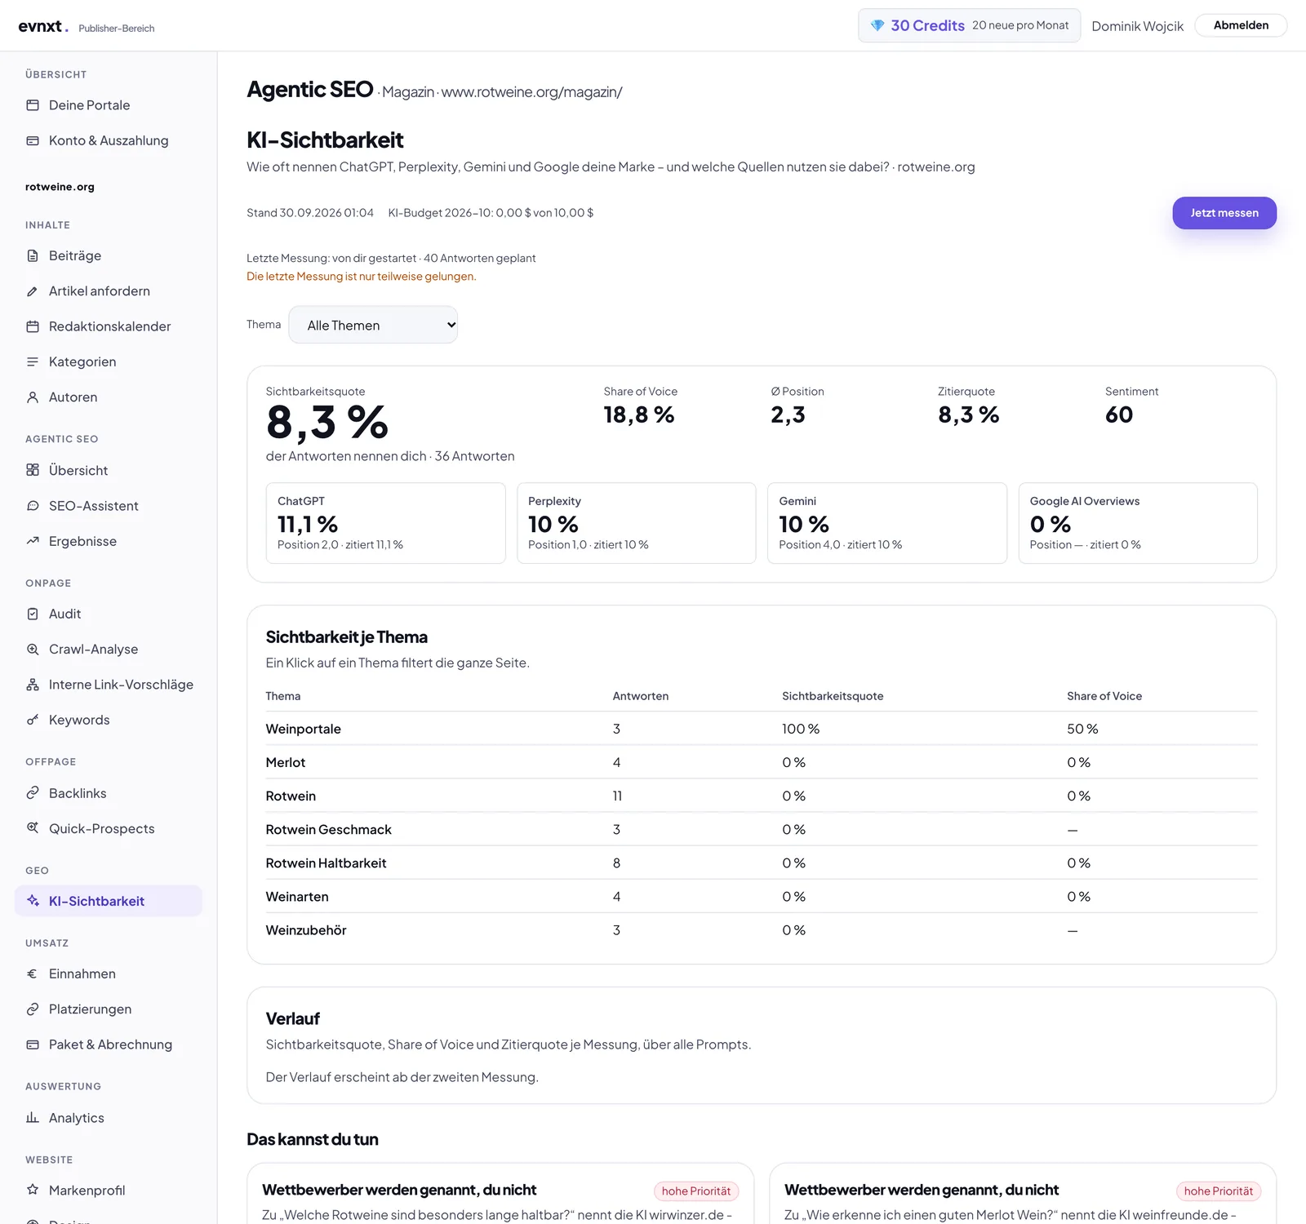The width and height of the screenshot is (1306, 1224).
Task: Click user name Dominik Wojcik
Action: click(x=1137, y=26)
